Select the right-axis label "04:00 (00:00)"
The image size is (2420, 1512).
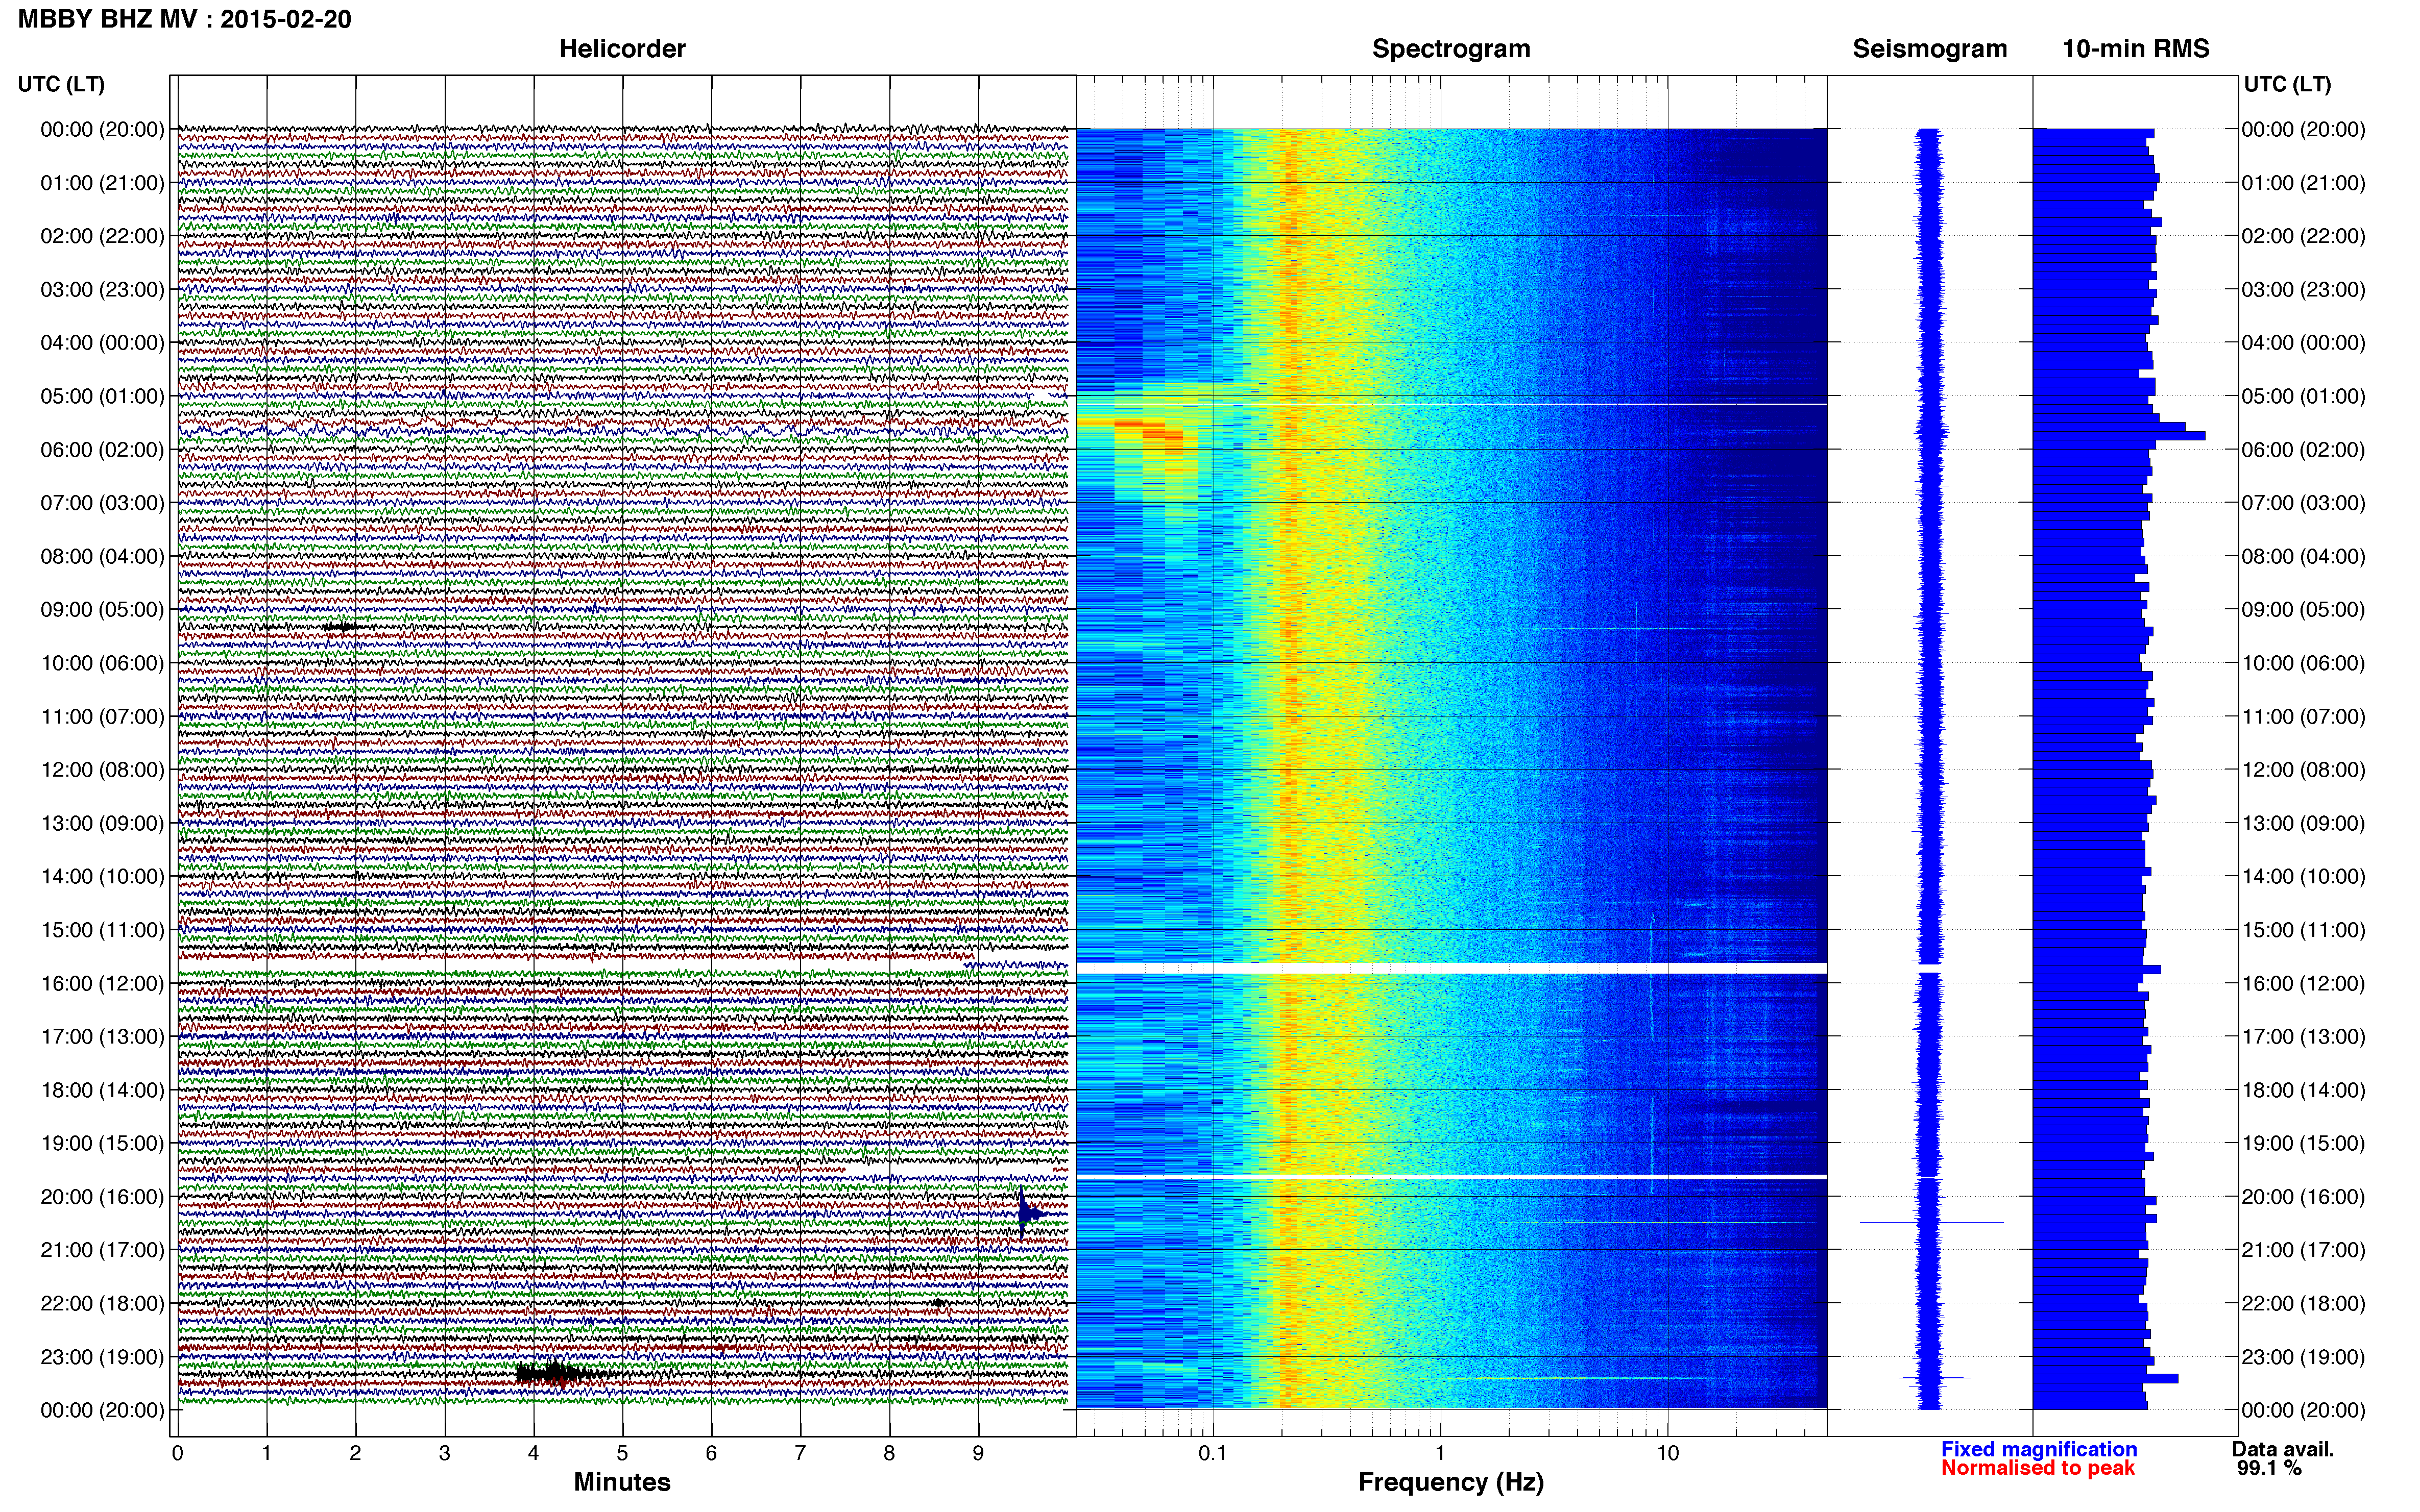(2304, 343)
